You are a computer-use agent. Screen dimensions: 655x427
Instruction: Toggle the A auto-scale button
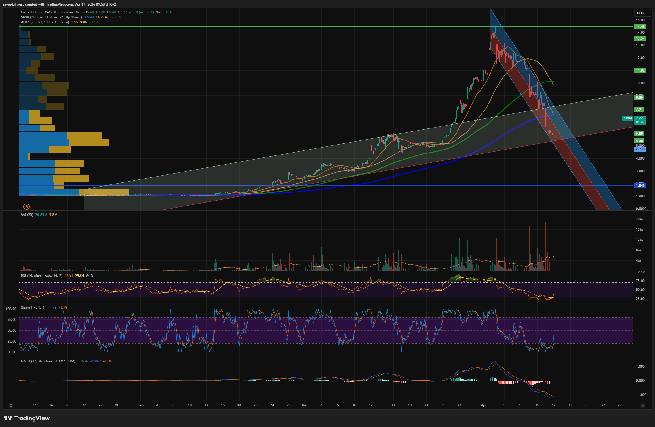pos(643,406)
